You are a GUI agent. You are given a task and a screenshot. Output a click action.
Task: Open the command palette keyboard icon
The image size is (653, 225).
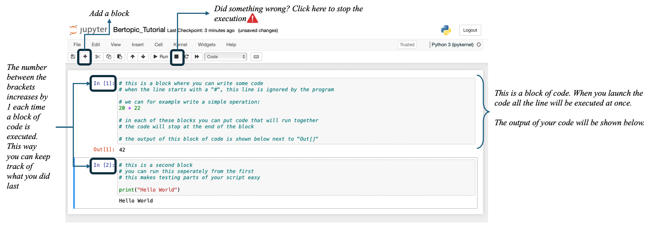[256, 57]
